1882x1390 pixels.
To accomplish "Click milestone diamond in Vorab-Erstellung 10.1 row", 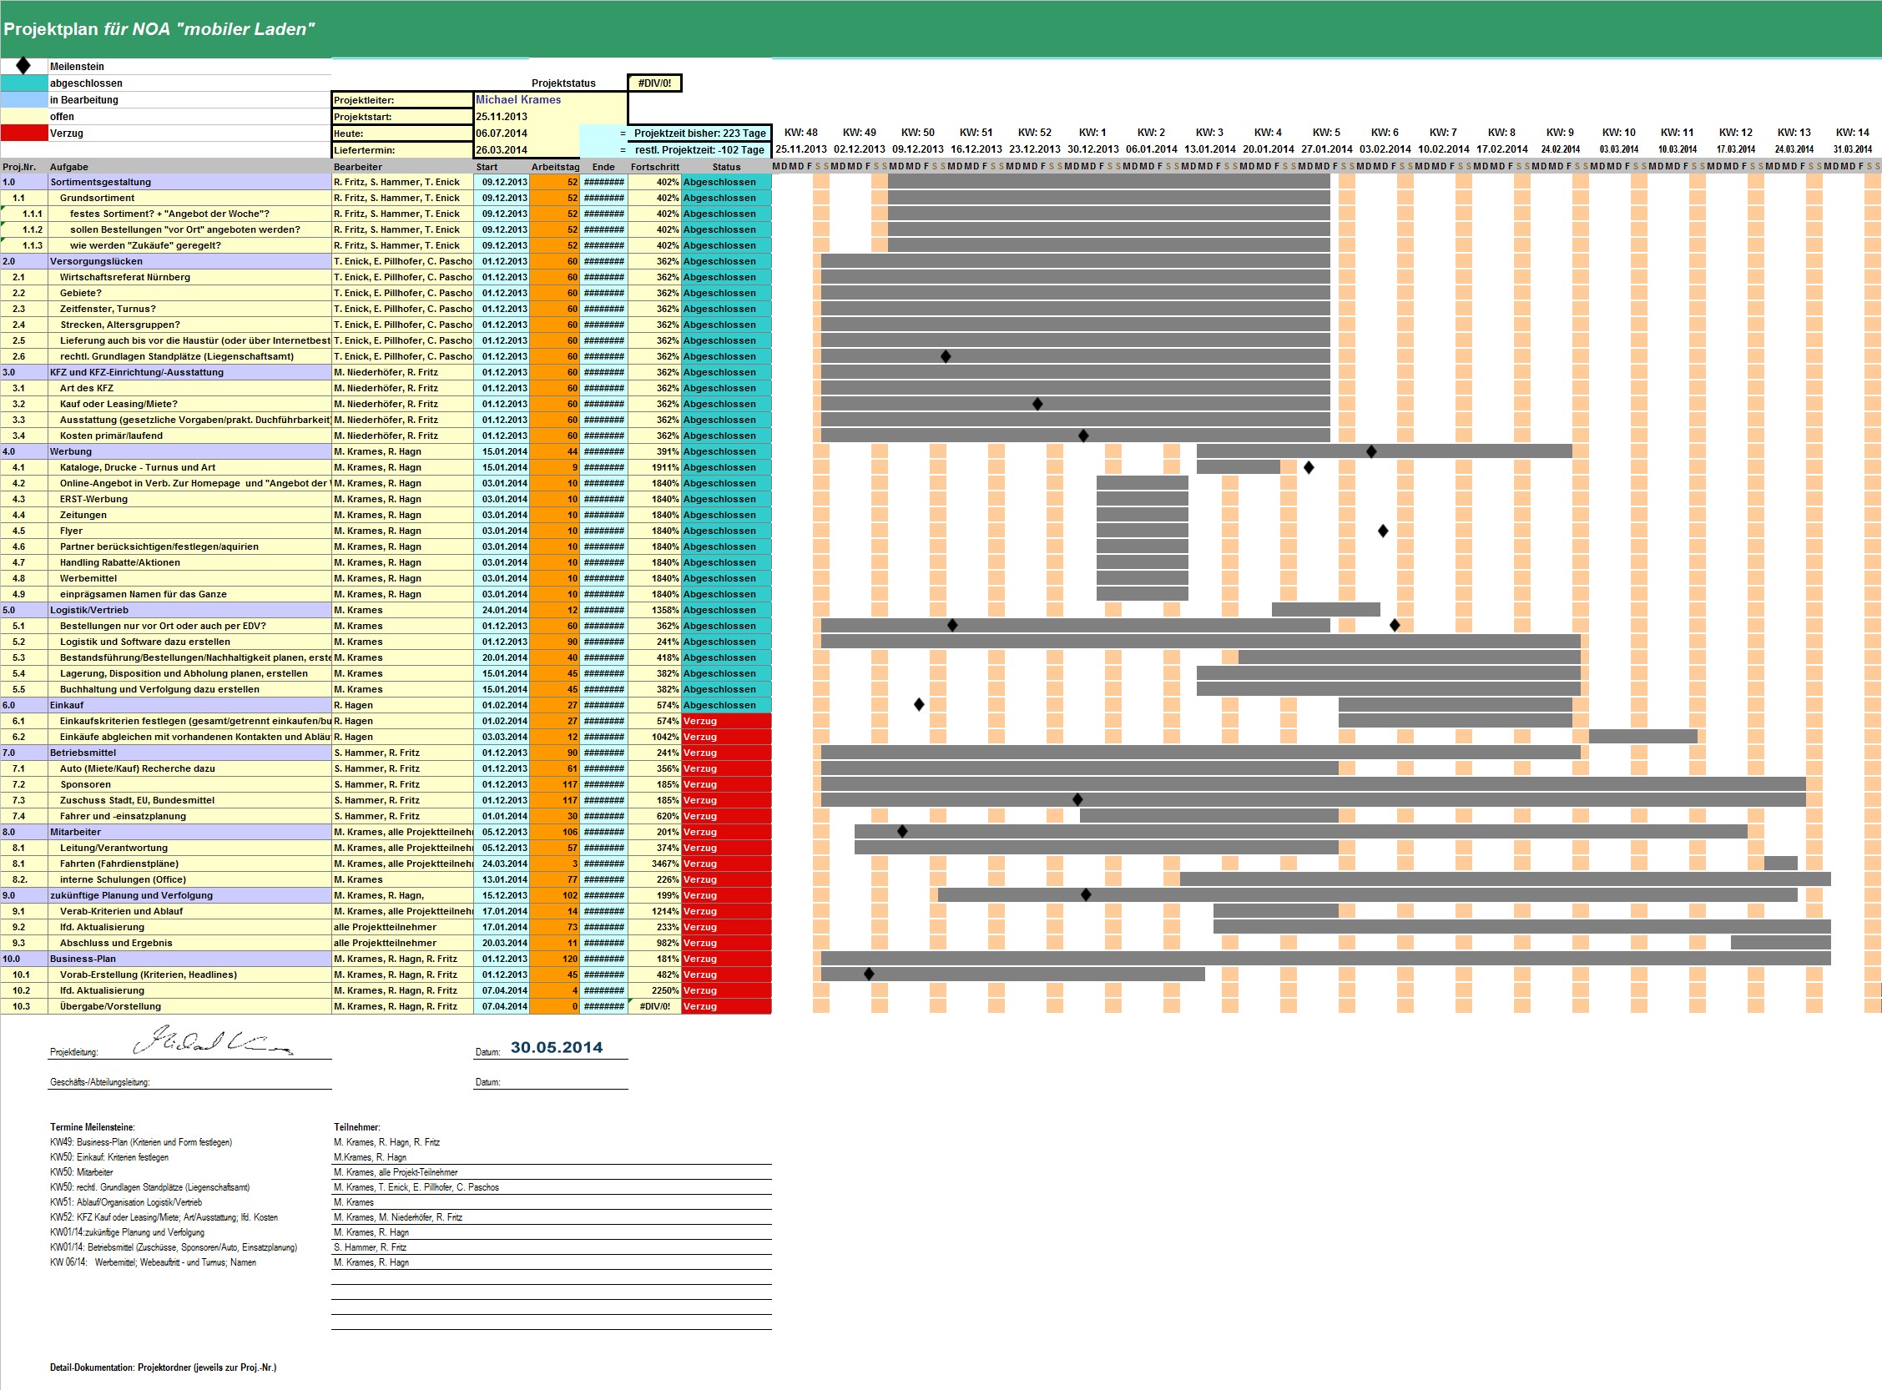I will [870, 975].
